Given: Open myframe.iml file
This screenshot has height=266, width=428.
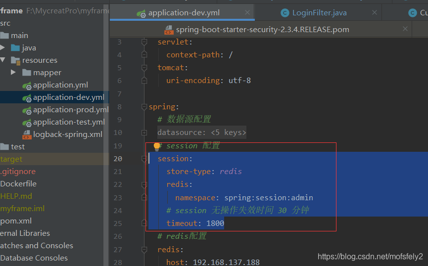Looking at the screenshot, I should [22, 209].
